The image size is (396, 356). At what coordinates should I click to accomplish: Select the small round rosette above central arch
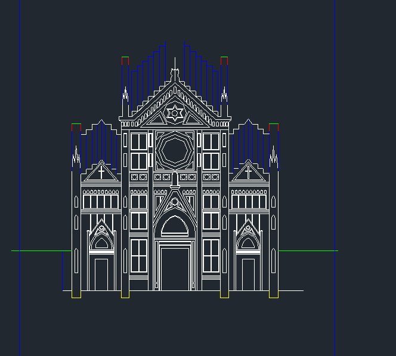coord(175,202)
